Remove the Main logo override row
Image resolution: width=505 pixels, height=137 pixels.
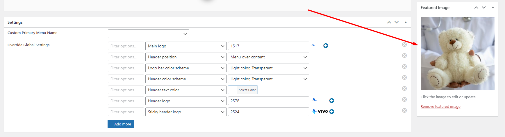coord(404,45)
